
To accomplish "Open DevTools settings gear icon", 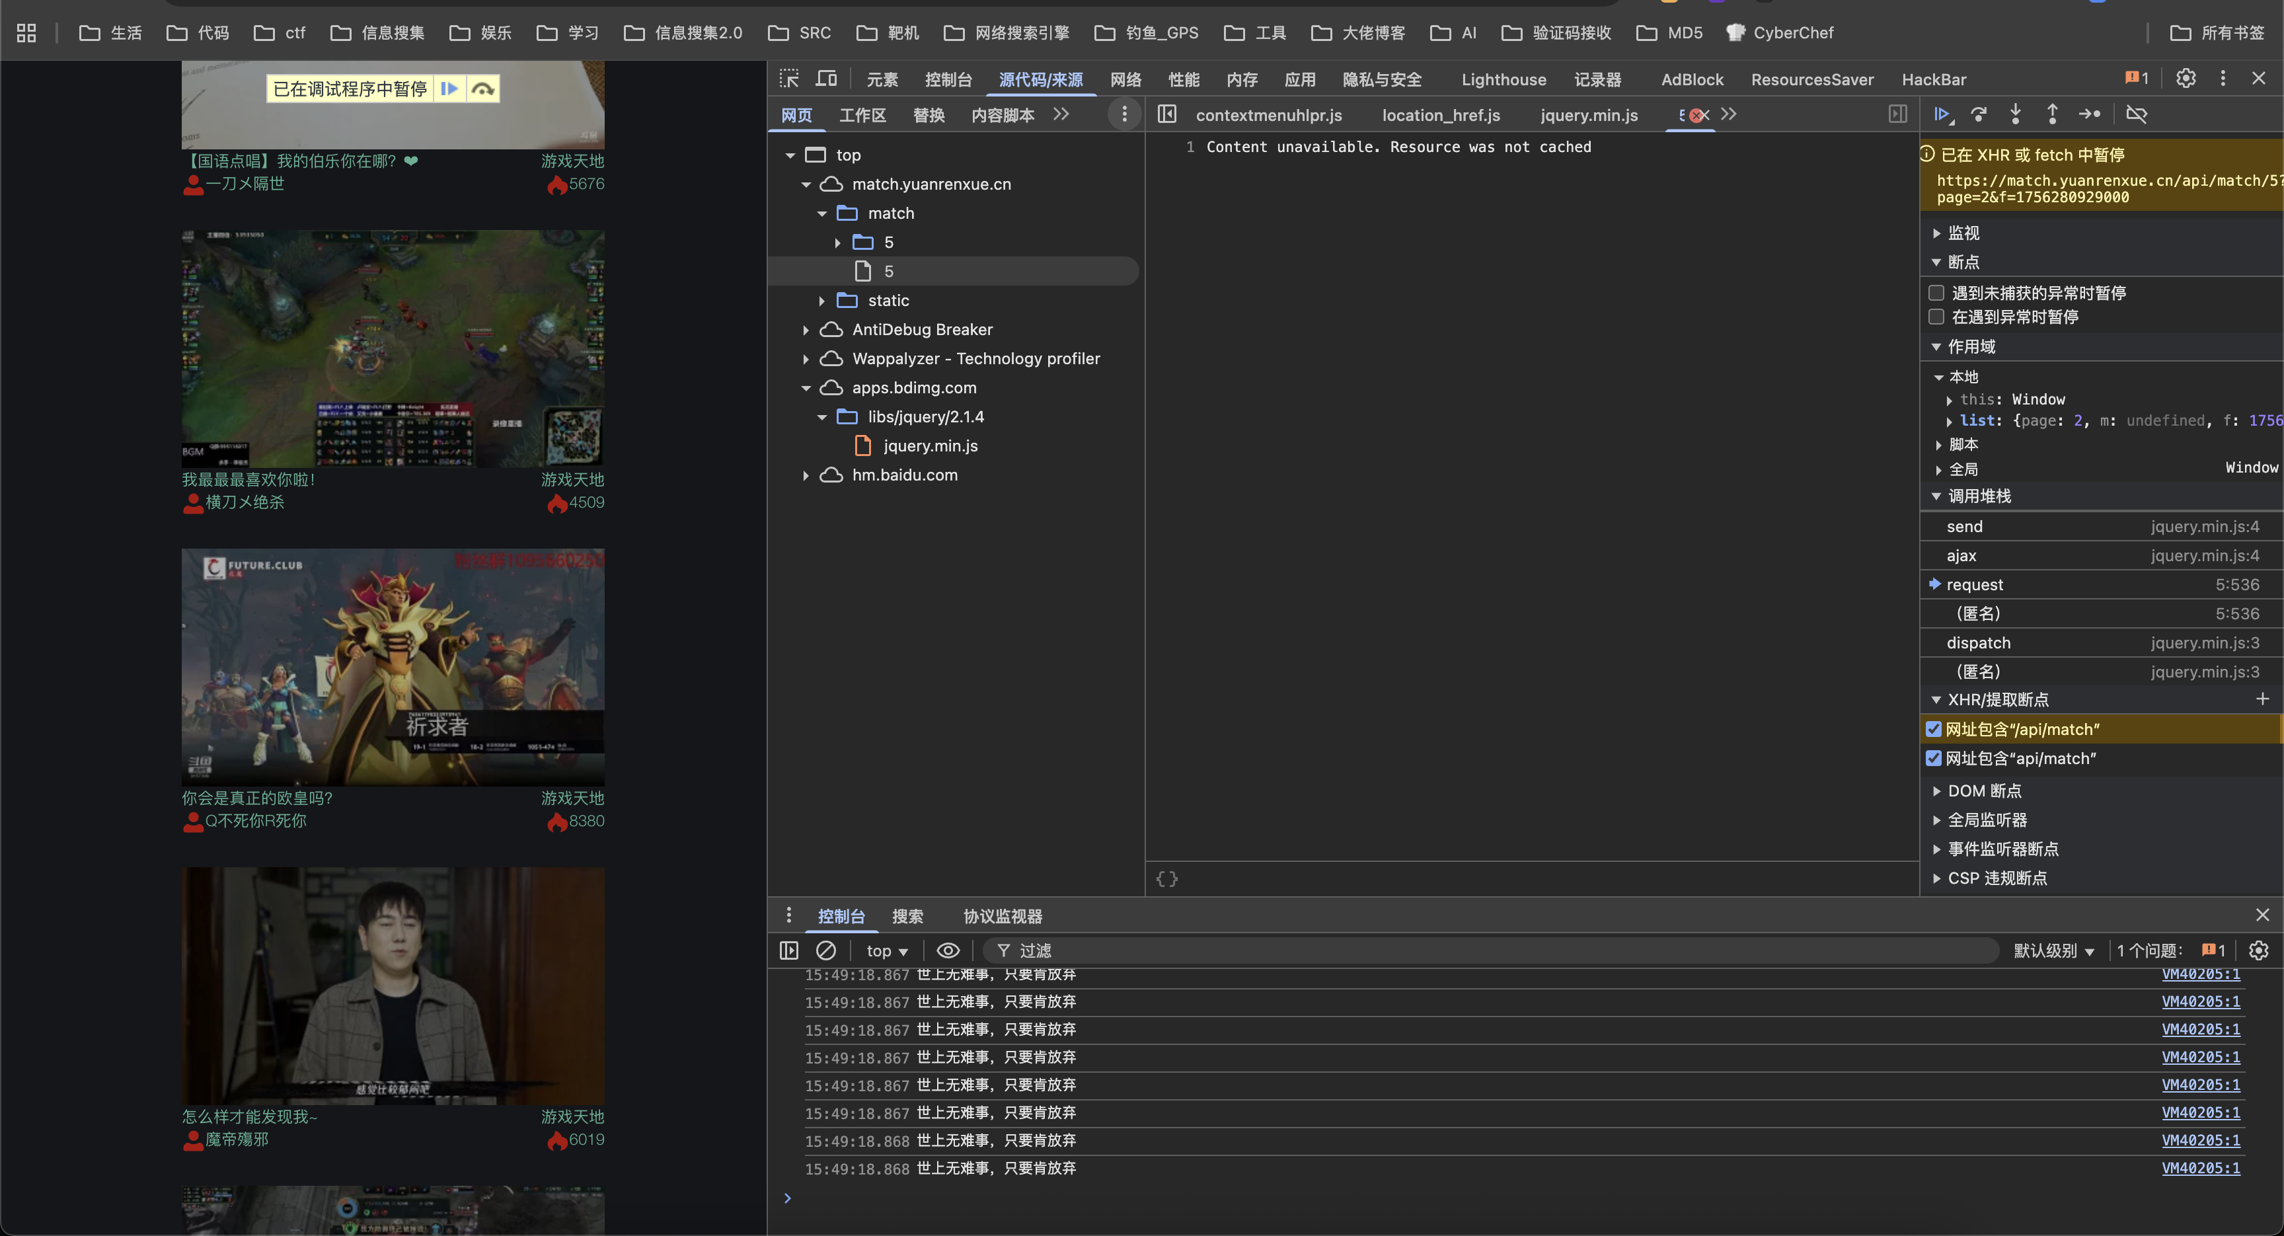I will coord(2186,78).
